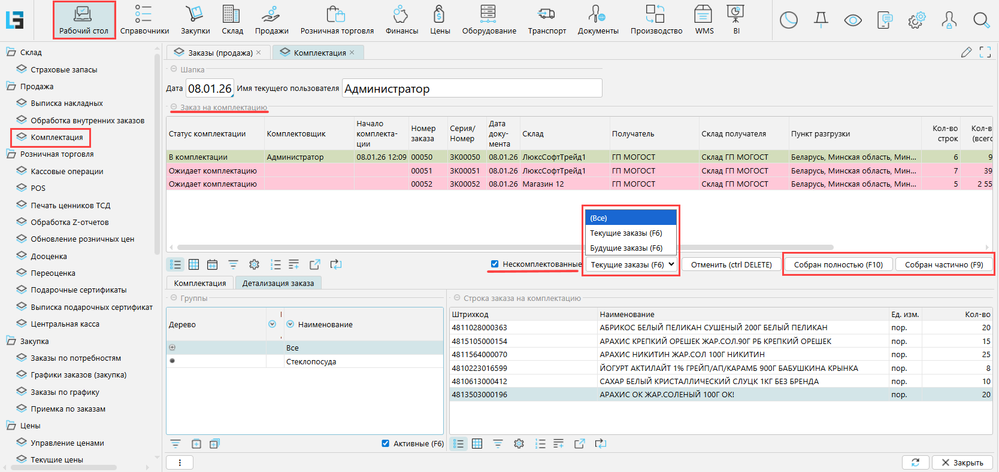Select Будущие заказы (F6) from list
The width and height of the screenshot is (999, 472).
(626, 248)
